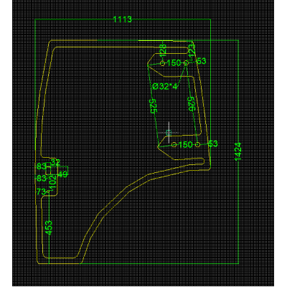This screenshot has width=287, height=287.
Task: Click the 53 dimension beside the top-right hole
Action: point(202,61)
